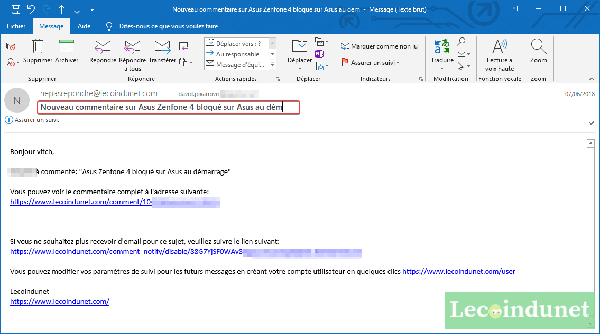Start Lecture à voix haute
Screen dimensions: 600x334
(500, 55)
